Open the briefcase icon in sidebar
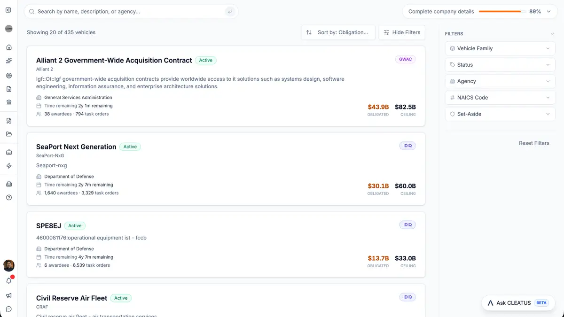 click(8, 152)
